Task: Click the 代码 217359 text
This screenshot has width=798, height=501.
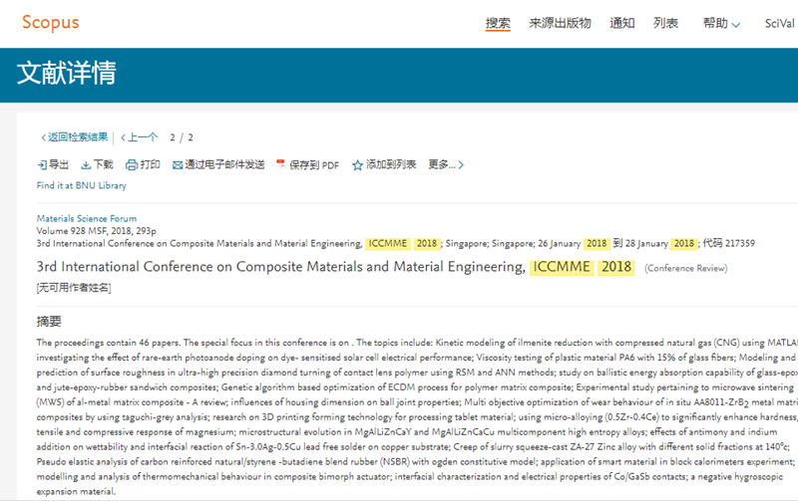Action: coord(729,243)
